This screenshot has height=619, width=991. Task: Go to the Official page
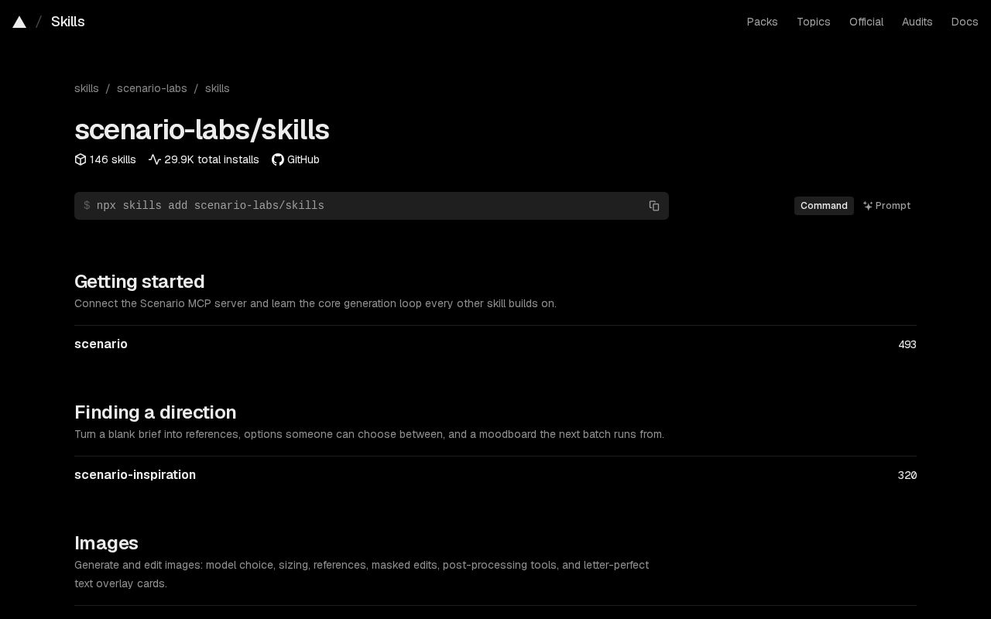(866, 22)
